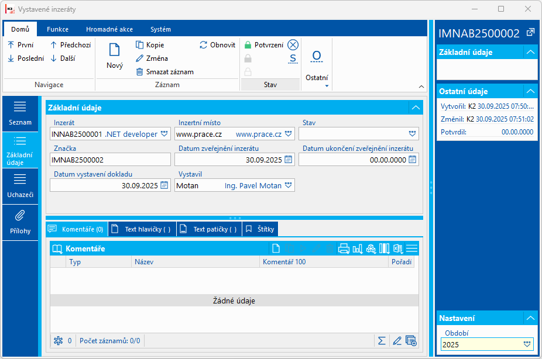The height and width of the screenshot is (359, 542).
Task: Collapse the ribbon with the chevron
Action: [421, 87]
